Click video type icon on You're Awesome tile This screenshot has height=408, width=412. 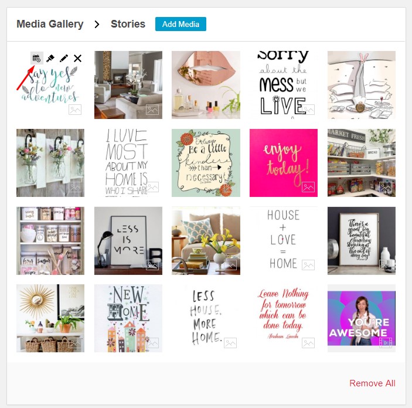coord(386,342)
